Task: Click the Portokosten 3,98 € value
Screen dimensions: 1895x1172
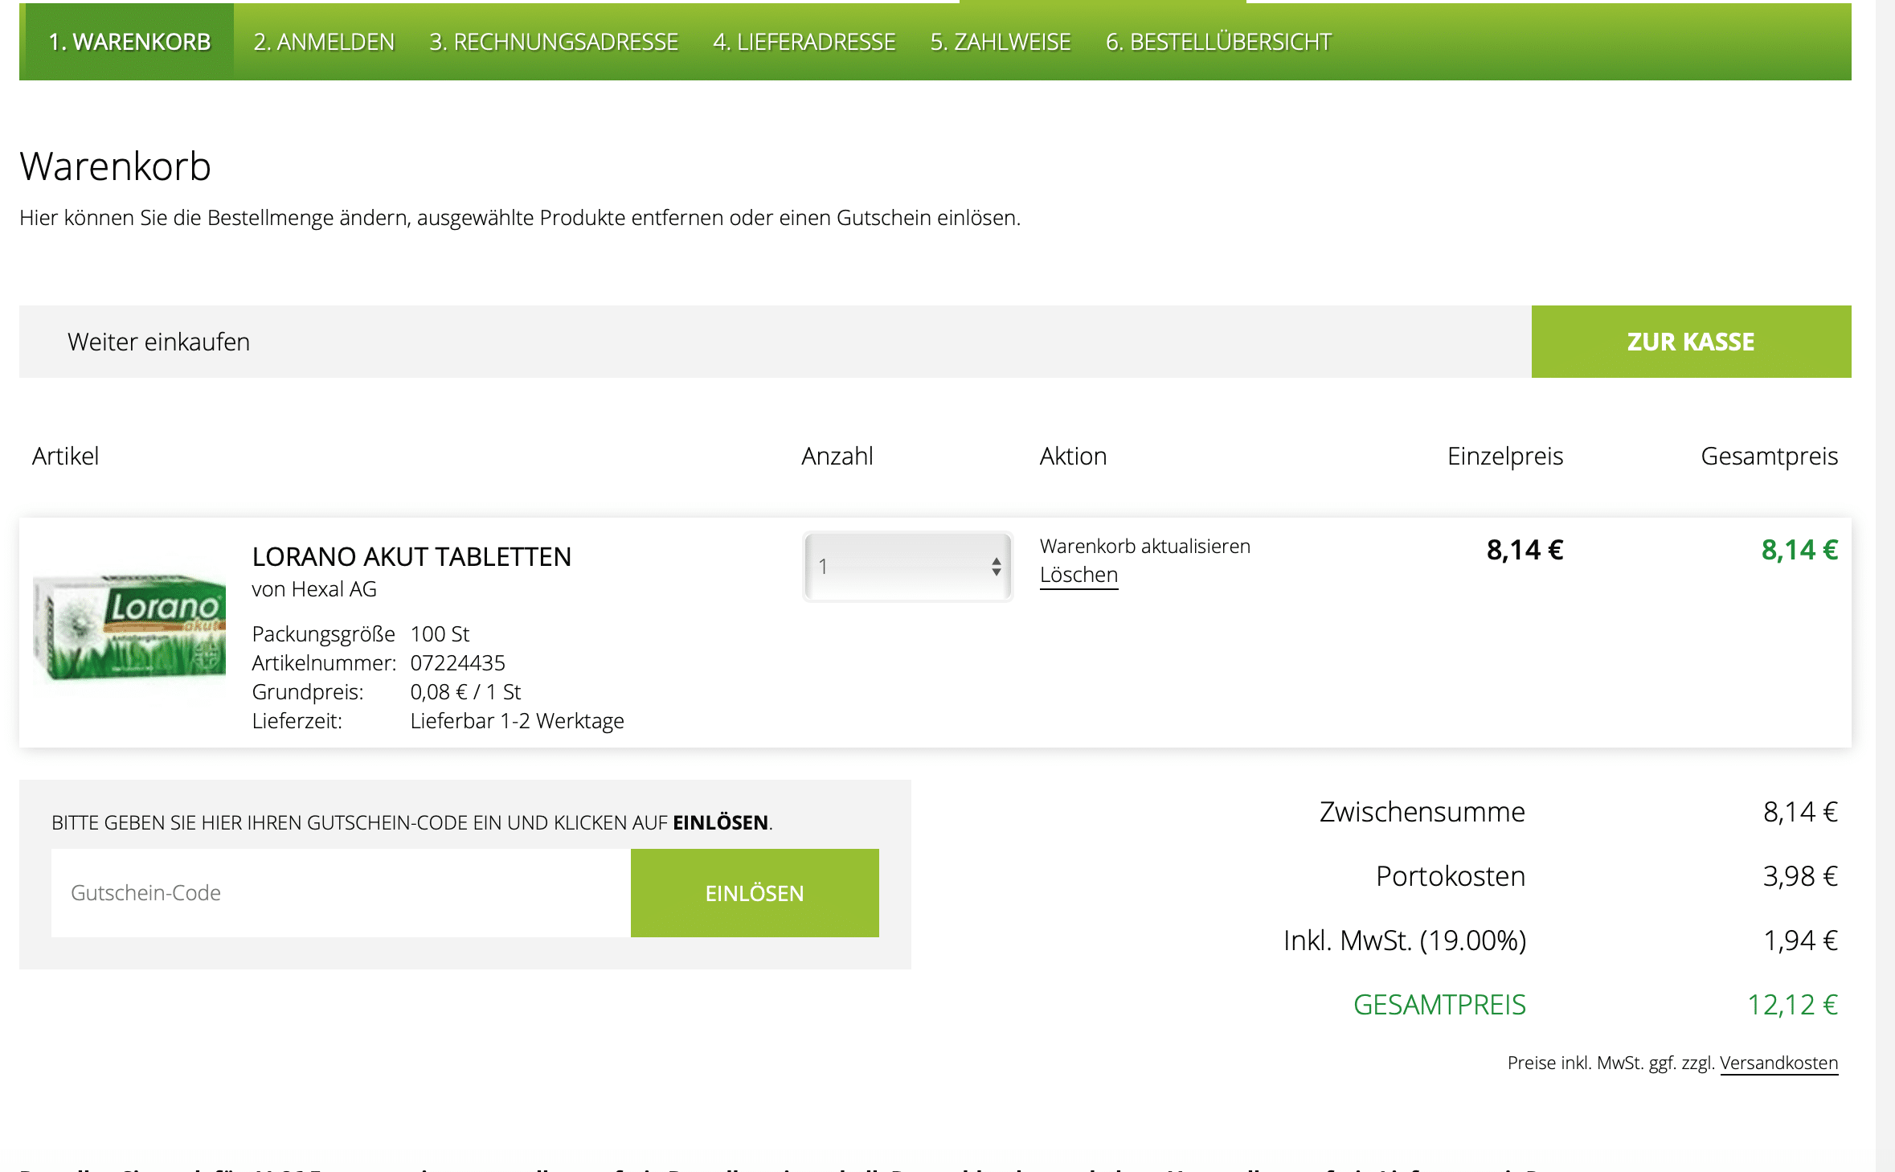Action: 1800,876
